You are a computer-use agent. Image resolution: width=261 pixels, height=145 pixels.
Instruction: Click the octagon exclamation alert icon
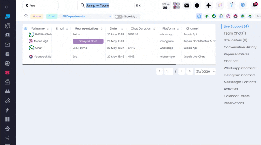pos(197,6)
